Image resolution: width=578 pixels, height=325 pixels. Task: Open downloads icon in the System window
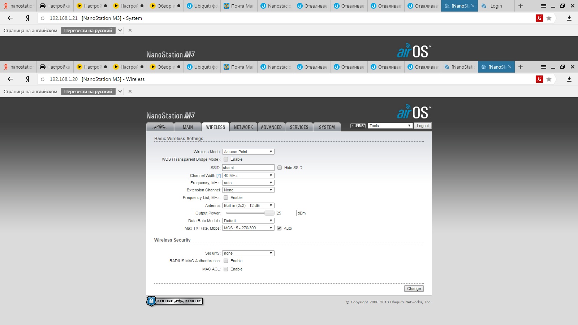click(x=569, y=18)
